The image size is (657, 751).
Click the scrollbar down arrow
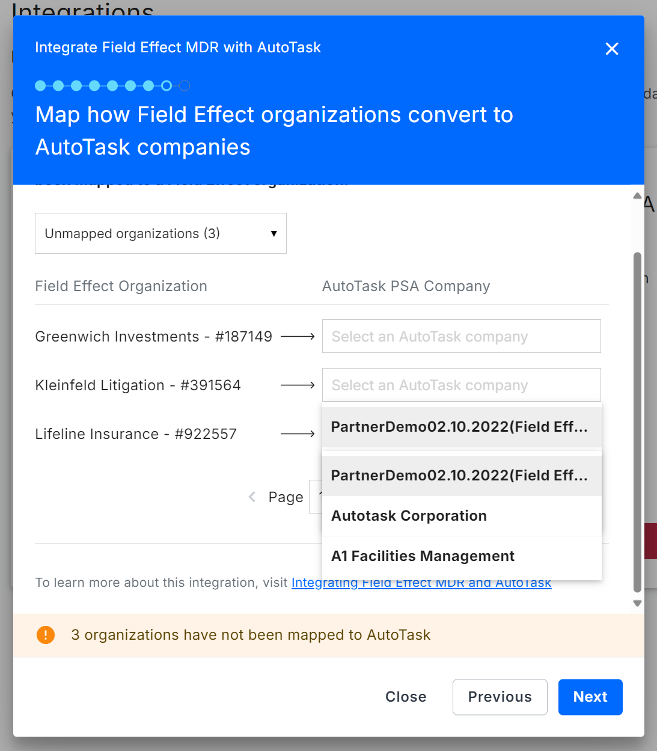coord(637,603)
